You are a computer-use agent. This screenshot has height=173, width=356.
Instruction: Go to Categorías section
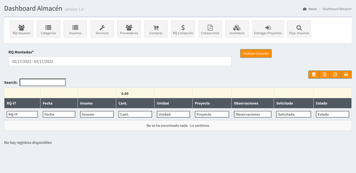(48, 29)
